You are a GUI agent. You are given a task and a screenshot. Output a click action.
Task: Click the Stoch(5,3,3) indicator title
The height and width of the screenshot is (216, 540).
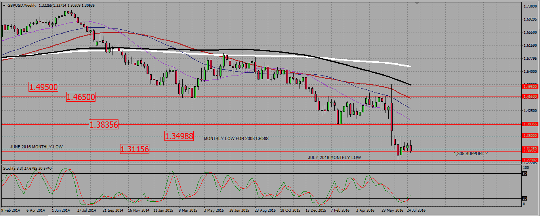[14, 168]
